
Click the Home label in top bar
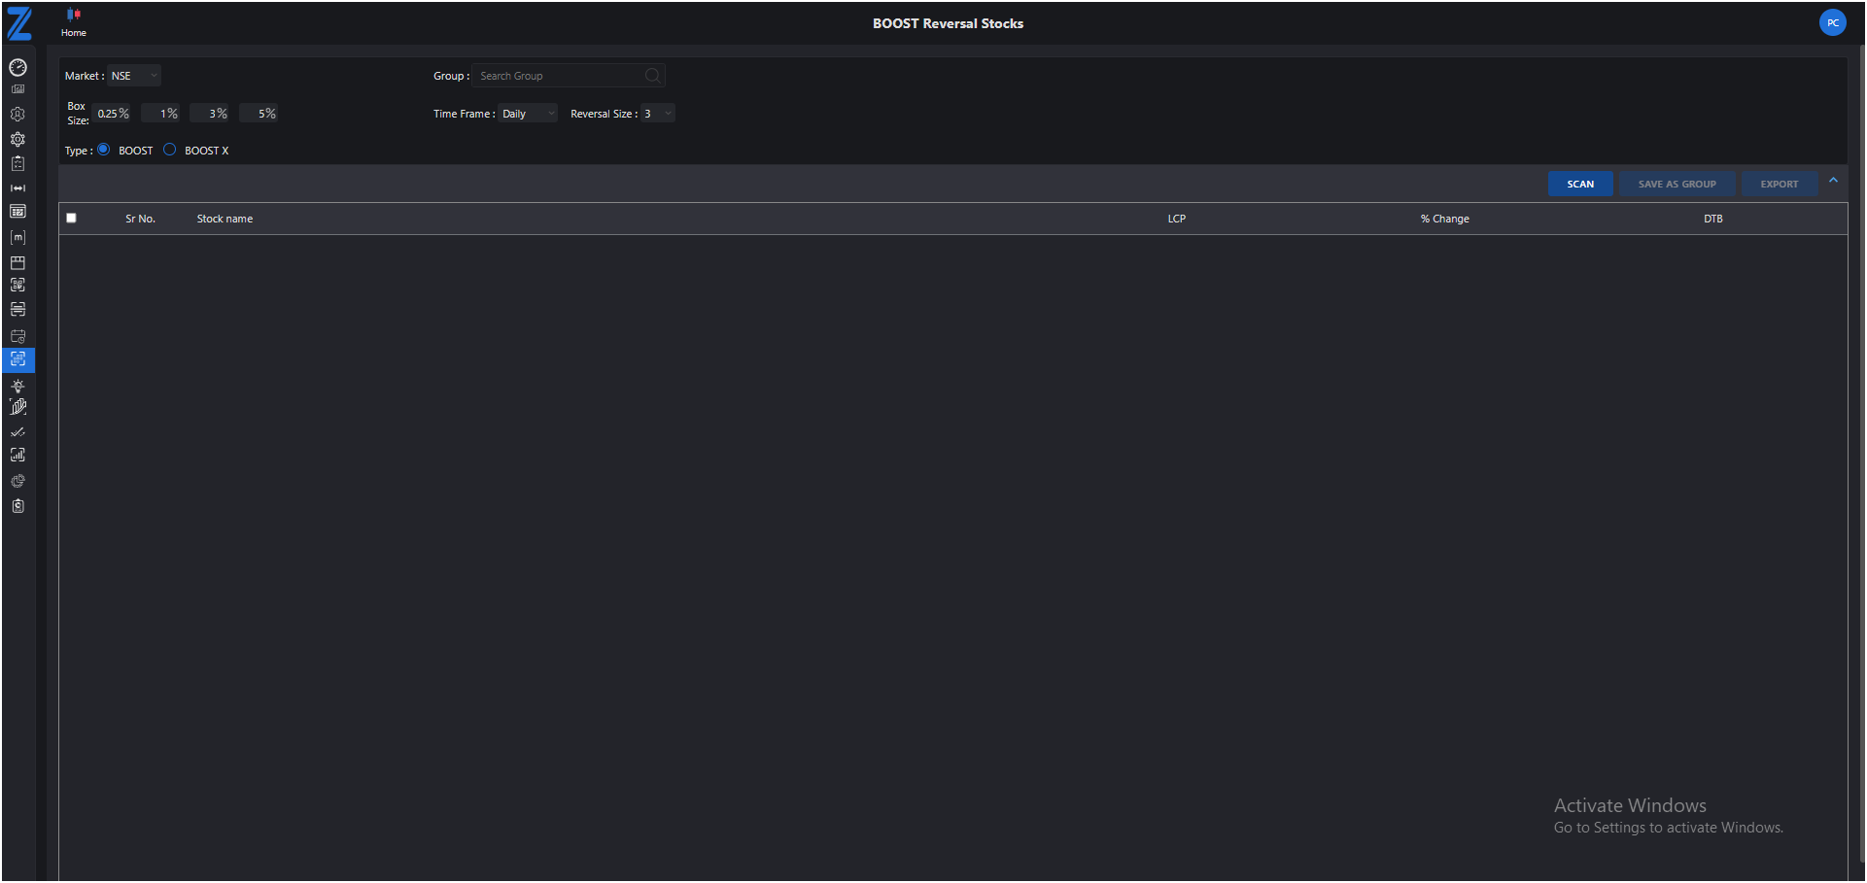point(74,33)
